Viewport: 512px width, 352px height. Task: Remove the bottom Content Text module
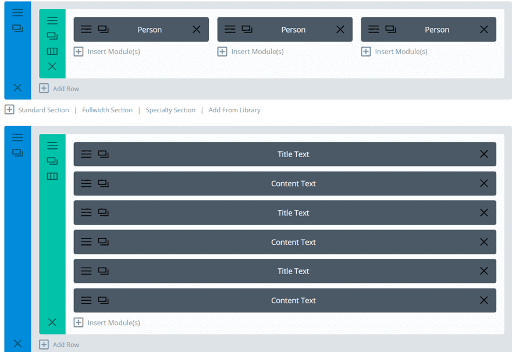click(x=484, y=300)
